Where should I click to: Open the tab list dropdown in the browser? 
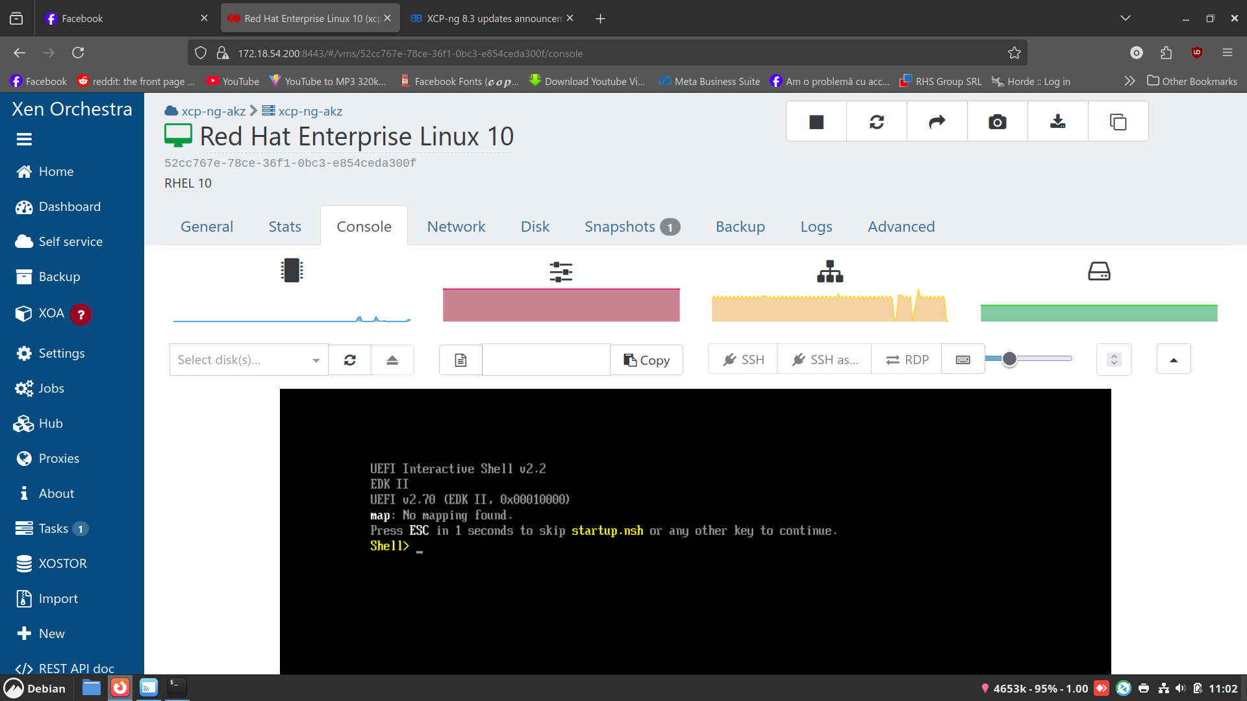1127,18
